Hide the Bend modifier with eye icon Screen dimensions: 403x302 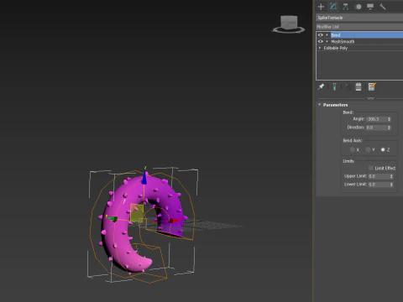[x=321, y=35]
